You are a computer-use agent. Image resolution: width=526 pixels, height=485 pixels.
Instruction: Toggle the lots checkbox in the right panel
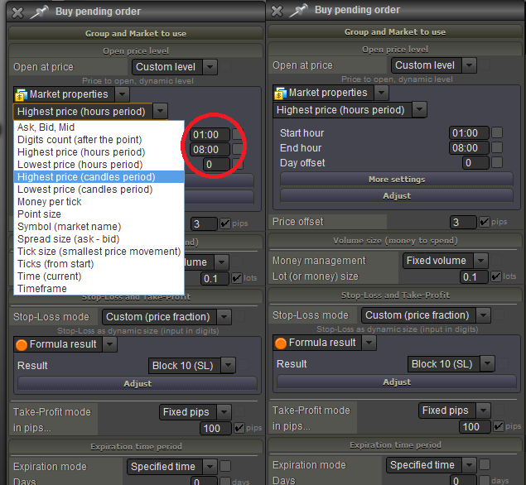497,277
